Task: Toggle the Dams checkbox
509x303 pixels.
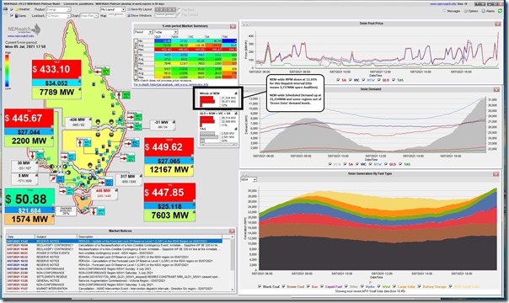Action: tap(12, 15)
